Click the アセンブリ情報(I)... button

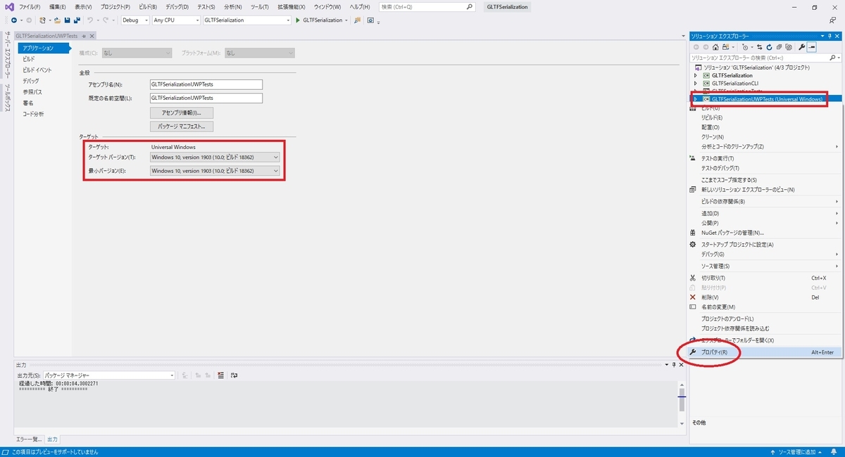182,112
